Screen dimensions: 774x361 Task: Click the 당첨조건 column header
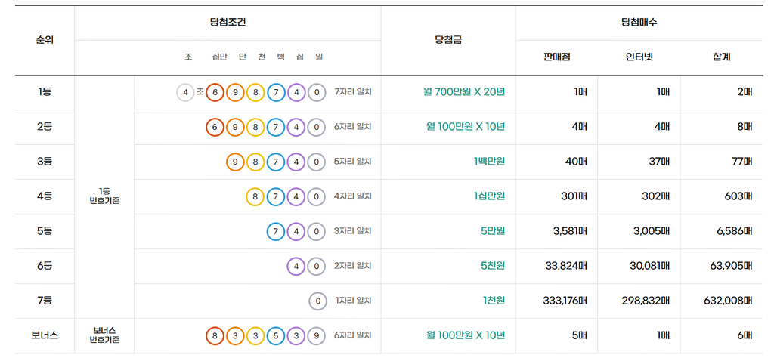[x=228, y=23]
